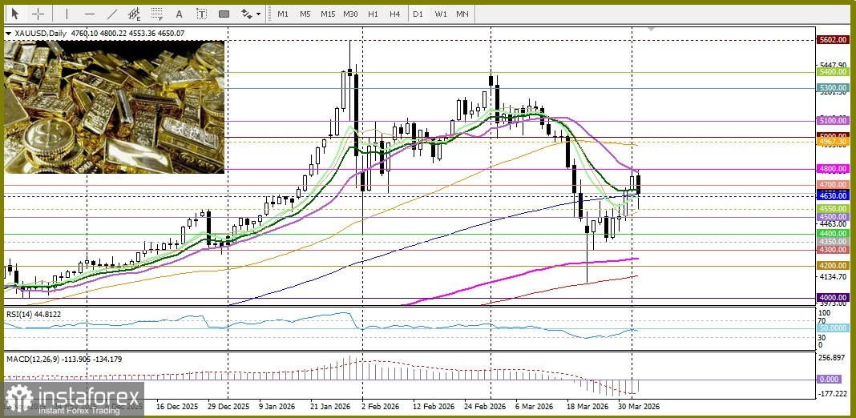Click the chart shift triangle marker

point(651,29)
